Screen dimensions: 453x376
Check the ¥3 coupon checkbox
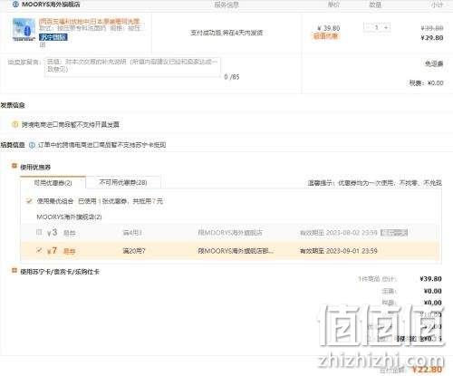point(39,232)
